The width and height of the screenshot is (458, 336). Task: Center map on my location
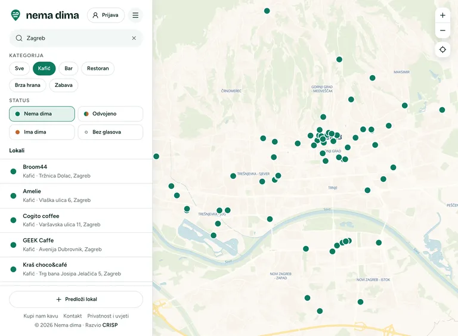[x=442, y=49]
